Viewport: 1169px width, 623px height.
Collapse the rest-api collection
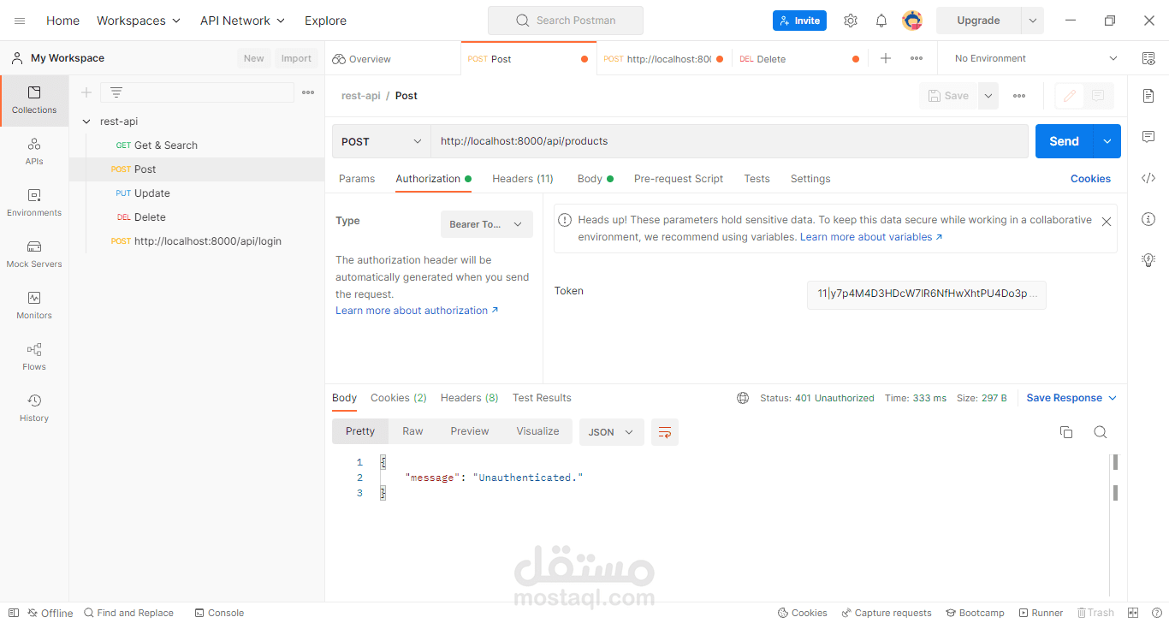(86, 122)
